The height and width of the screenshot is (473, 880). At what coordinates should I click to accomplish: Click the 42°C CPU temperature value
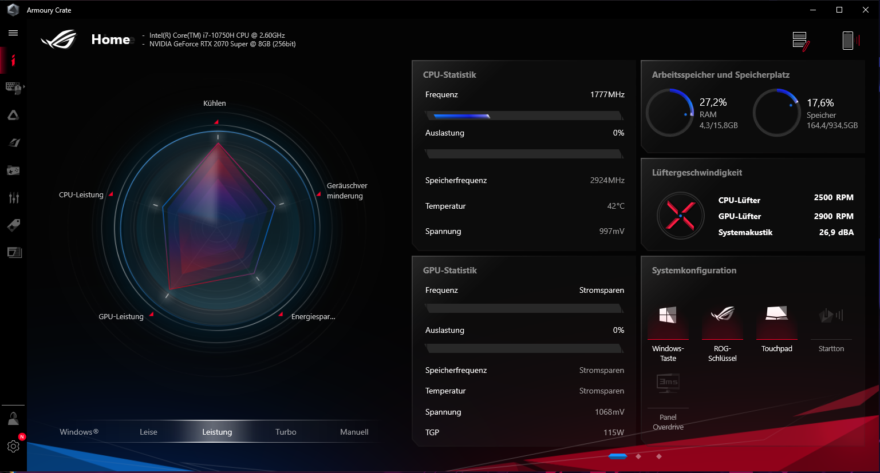click(616, 206)
